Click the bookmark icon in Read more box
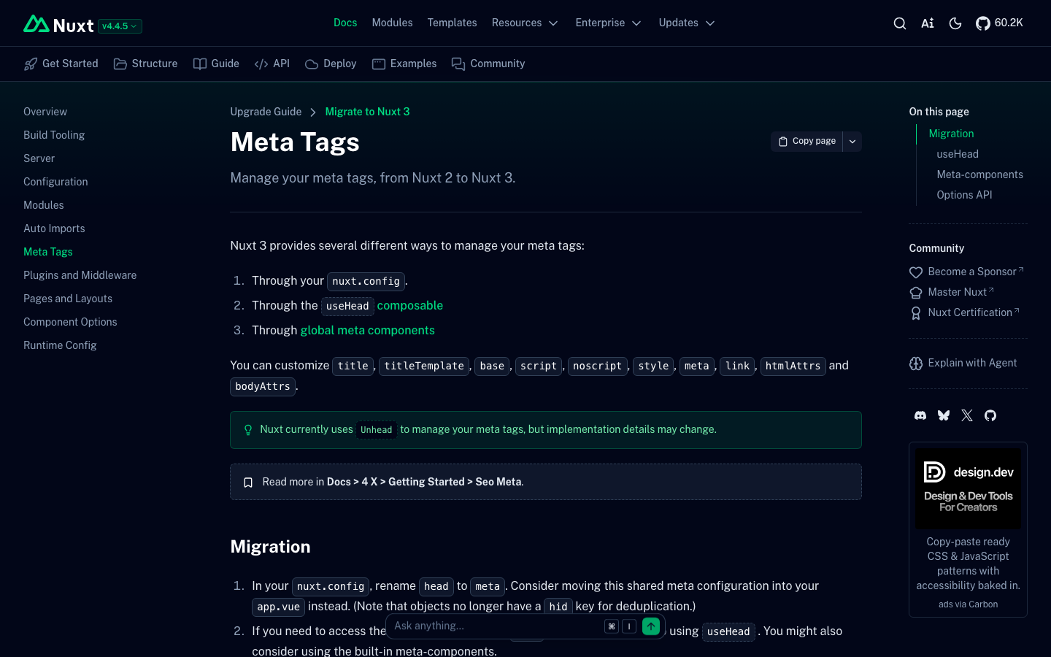This screenshot has width=1051, height=657. coord(248,483)
